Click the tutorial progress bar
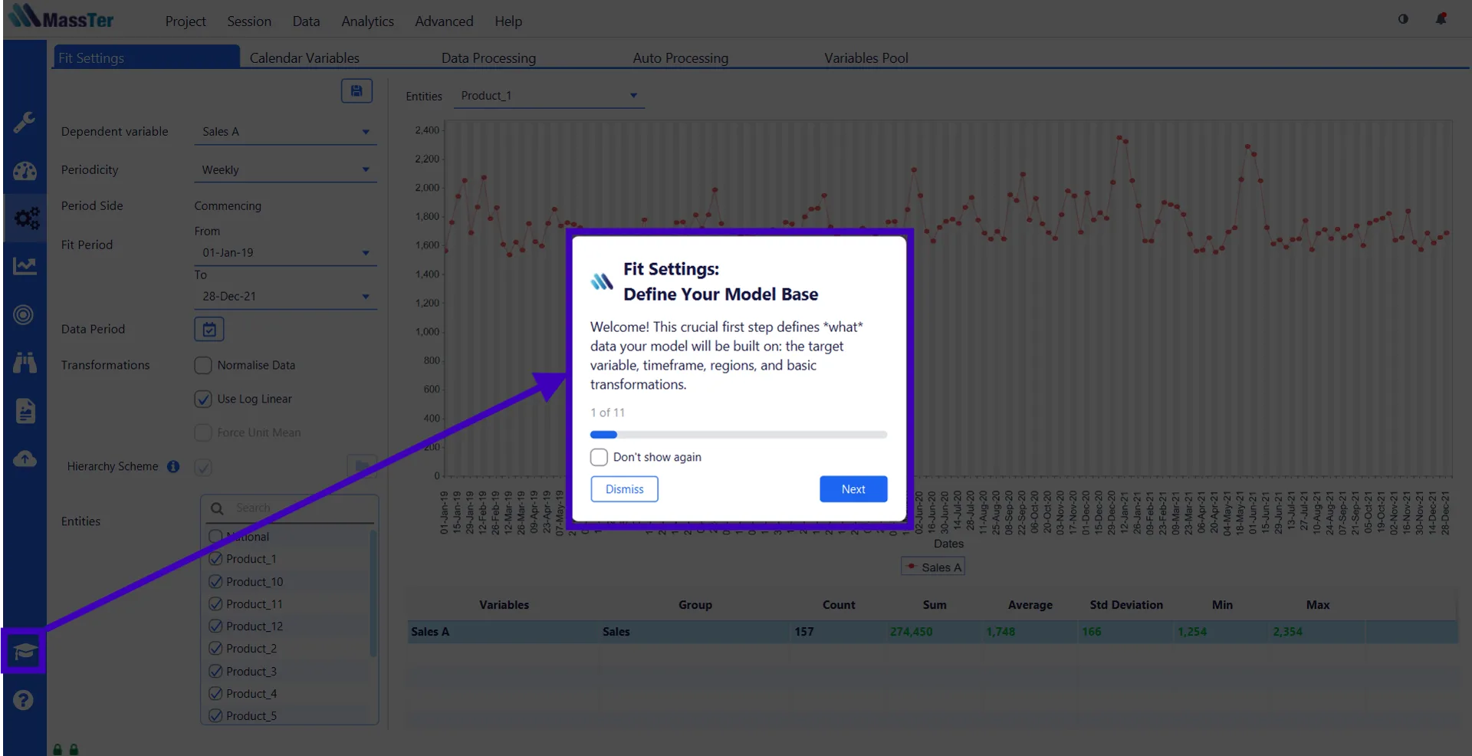 [x=738, y=435]
